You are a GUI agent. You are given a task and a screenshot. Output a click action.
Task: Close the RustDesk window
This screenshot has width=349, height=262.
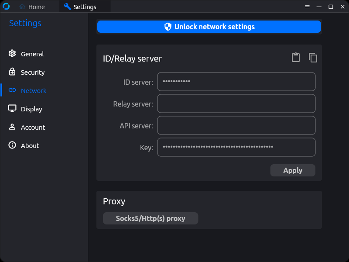point(342,7)
